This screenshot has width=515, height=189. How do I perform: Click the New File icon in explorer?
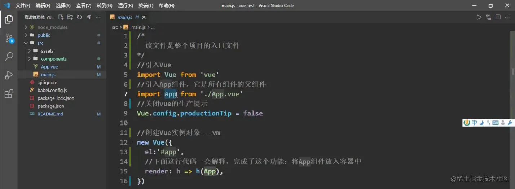pyautogui.click(x=61, y=17)
